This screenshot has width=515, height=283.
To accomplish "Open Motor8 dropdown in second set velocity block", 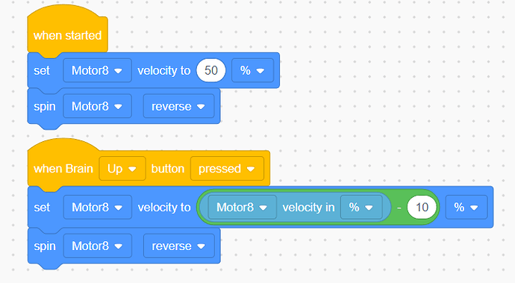I will (x=97, y=208).
